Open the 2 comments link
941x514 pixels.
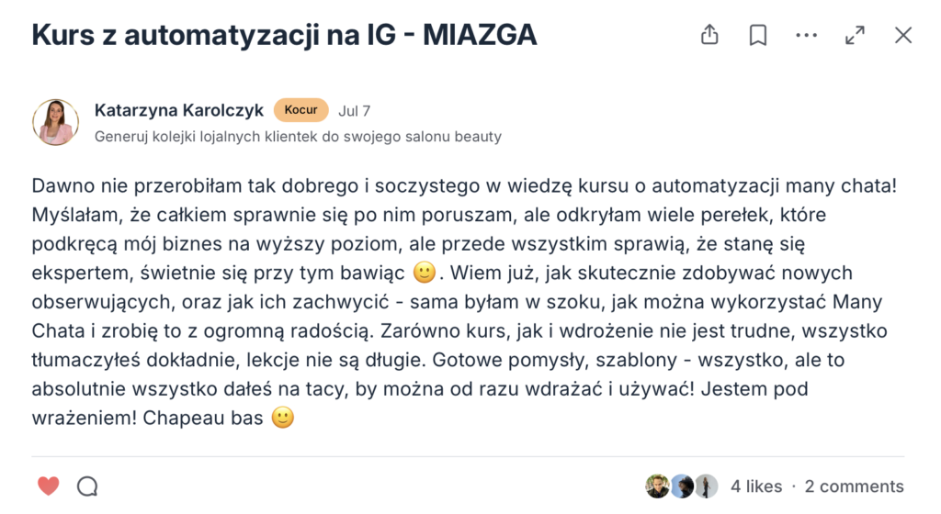click(x=854, y=486)
